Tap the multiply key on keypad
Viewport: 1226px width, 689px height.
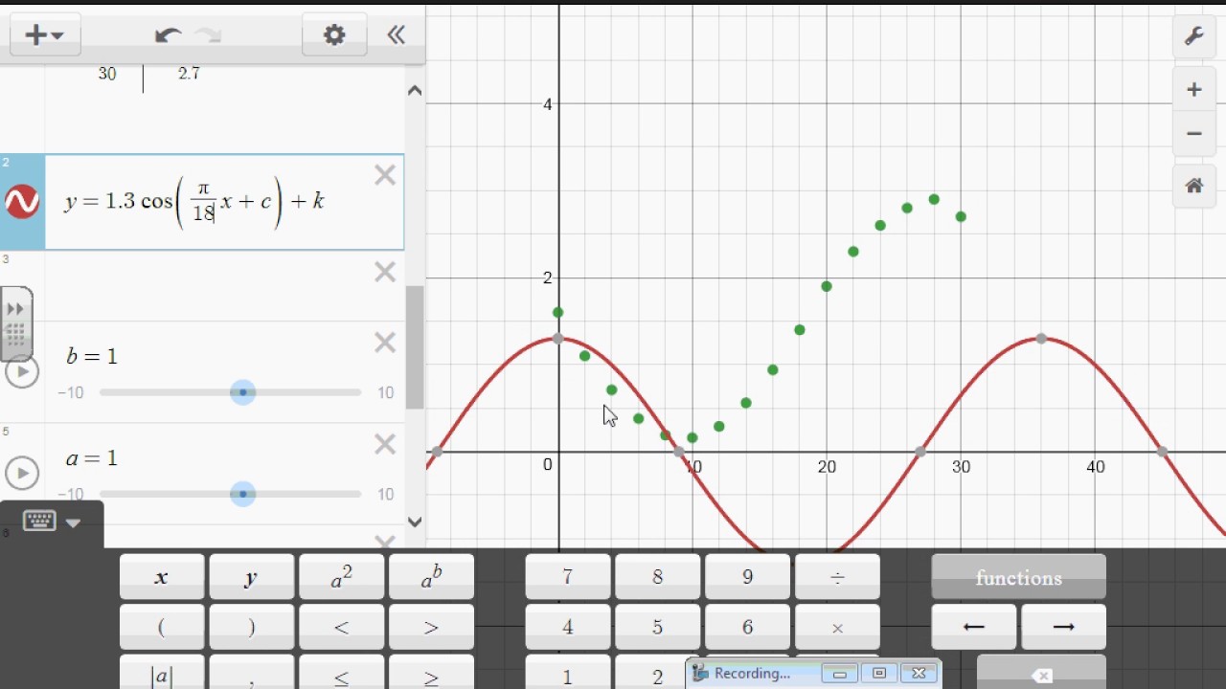(x=837, y=627)
